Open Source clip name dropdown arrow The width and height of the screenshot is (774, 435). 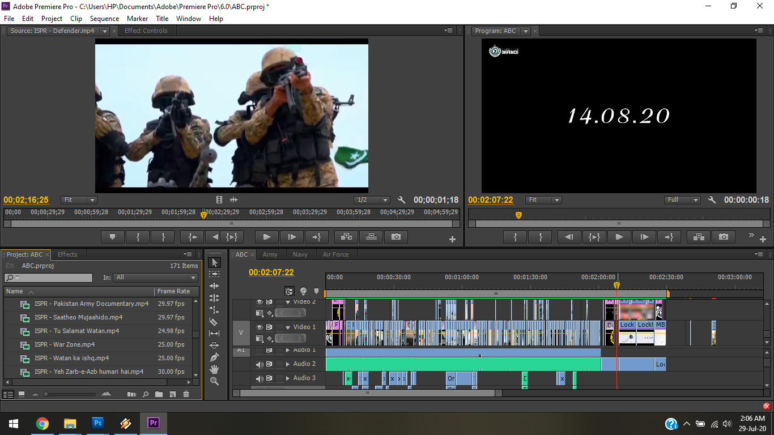[x=104, y=31]
